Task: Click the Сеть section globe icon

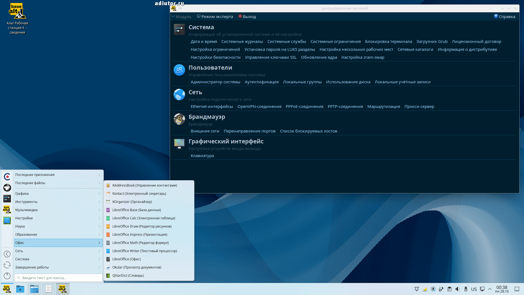Action: coord(179,95)
